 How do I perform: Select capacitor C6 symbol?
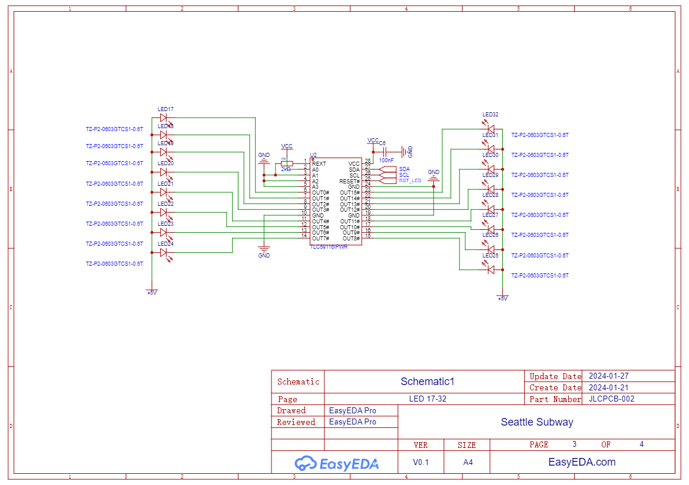[385, 152]
